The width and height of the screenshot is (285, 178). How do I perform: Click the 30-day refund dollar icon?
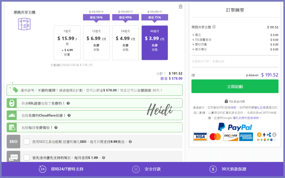(213, 169)
